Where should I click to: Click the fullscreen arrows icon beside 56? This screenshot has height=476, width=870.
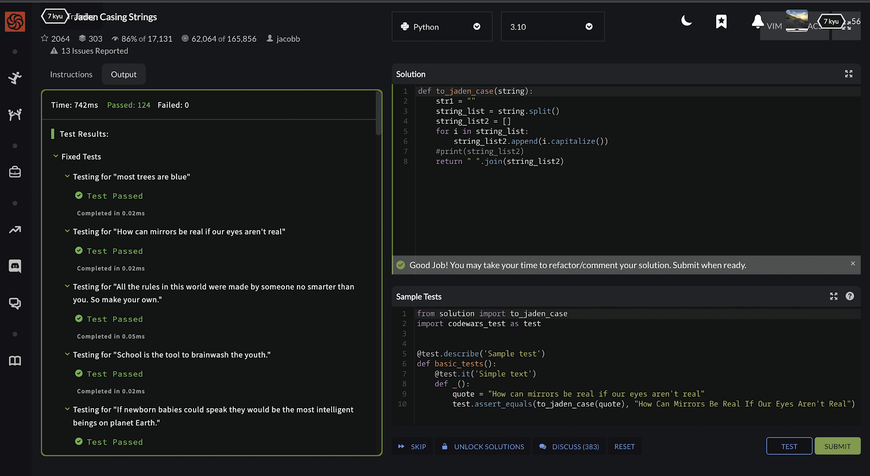(x=846, y=26)
